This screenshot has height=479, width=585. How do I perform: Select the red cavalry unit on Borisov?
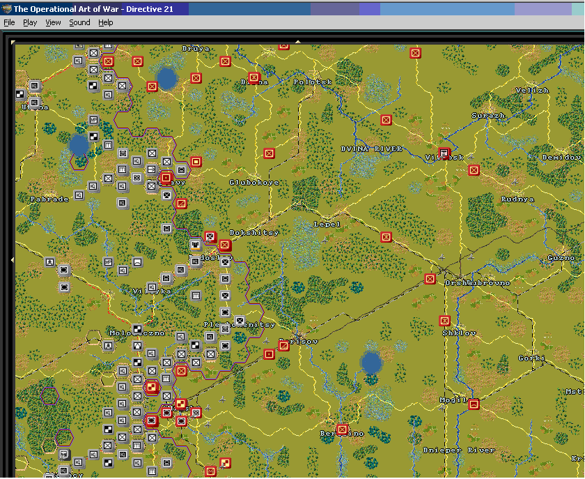(x=283, y=346)
